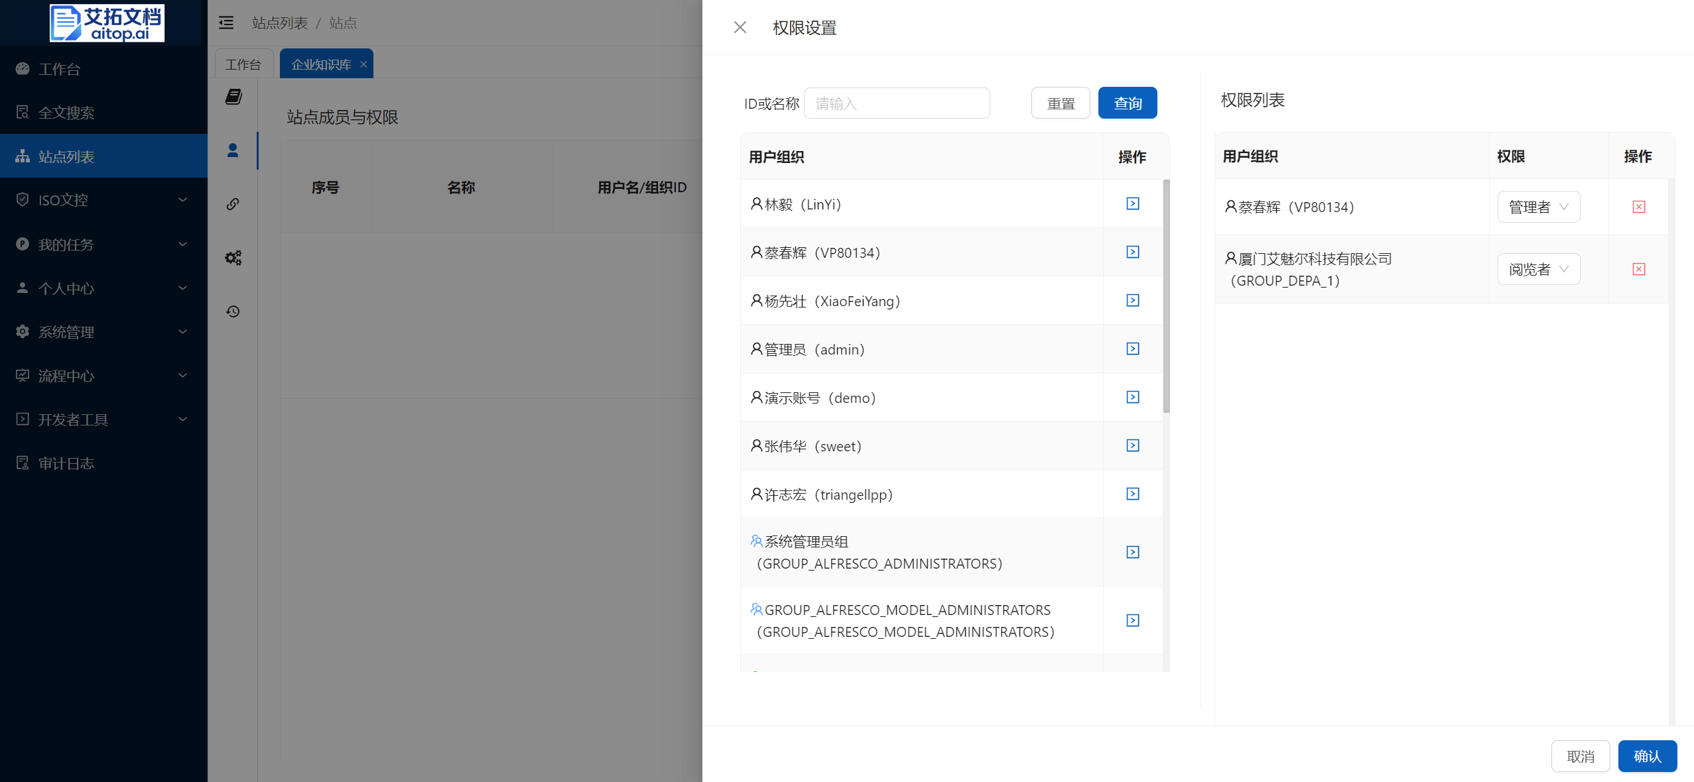Add 管理员 (admin) to permission list
Image resolution: width=1694 pixels, height=782 pixels.
(1132, 349)
